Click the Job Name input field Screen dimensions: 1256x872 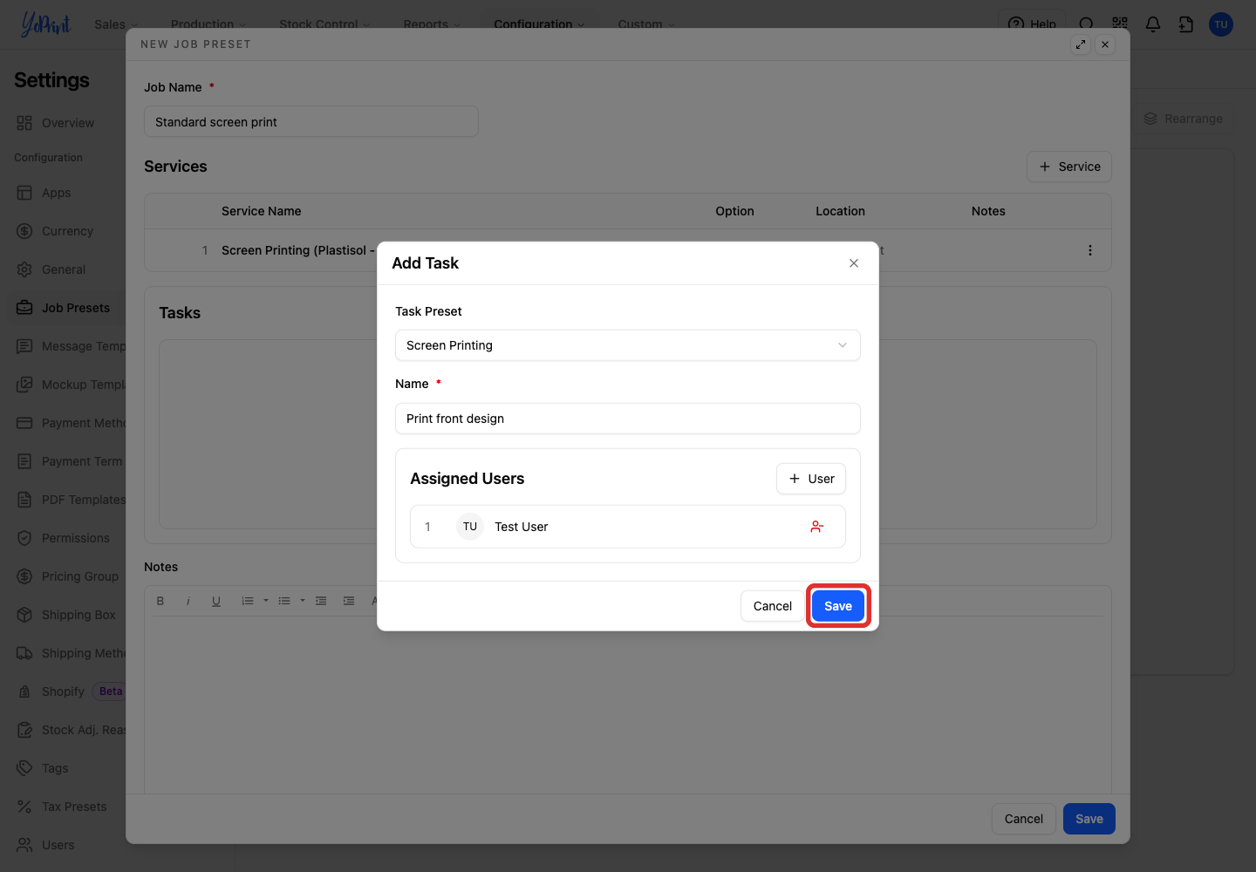[x=311, y=122]
